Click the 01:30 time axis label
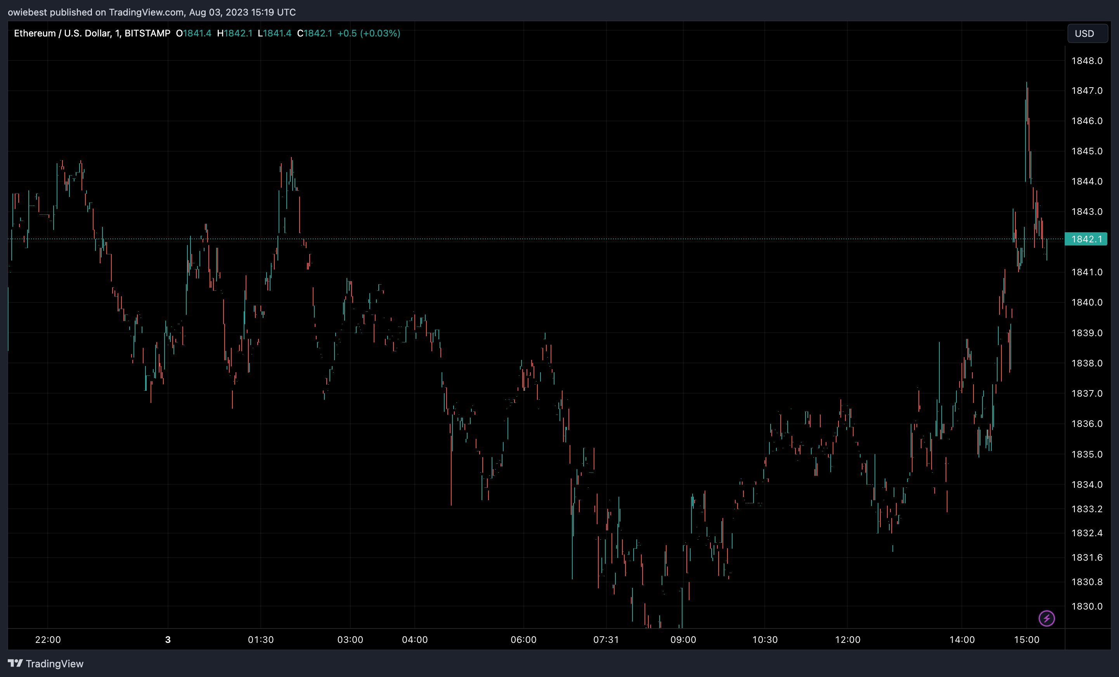The height and width of the screenshot is (677, 1119). (261, 640)
